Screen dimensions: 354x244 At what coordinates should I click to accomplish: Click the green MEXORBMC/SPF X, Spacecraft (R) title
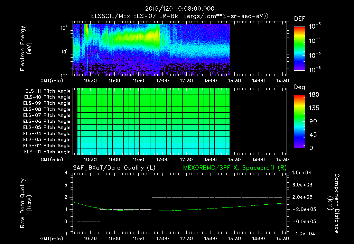click(x=235, y=168)
